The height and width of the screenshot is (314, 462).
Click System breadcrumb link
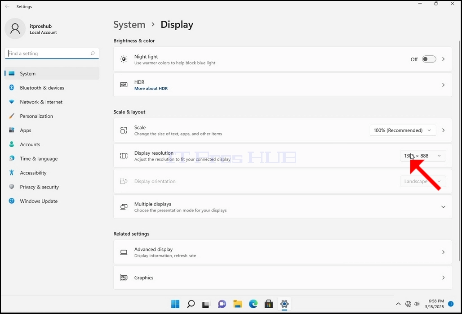coord(129,25)
